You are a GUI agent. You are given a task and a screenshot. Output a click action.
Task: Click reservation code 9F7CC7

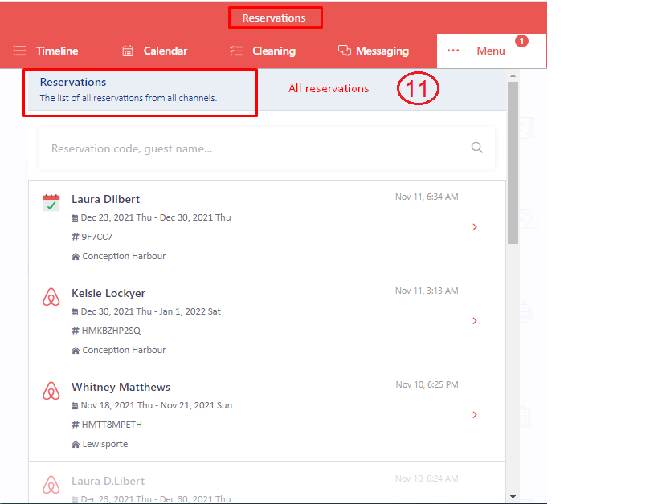click(97, 237)
